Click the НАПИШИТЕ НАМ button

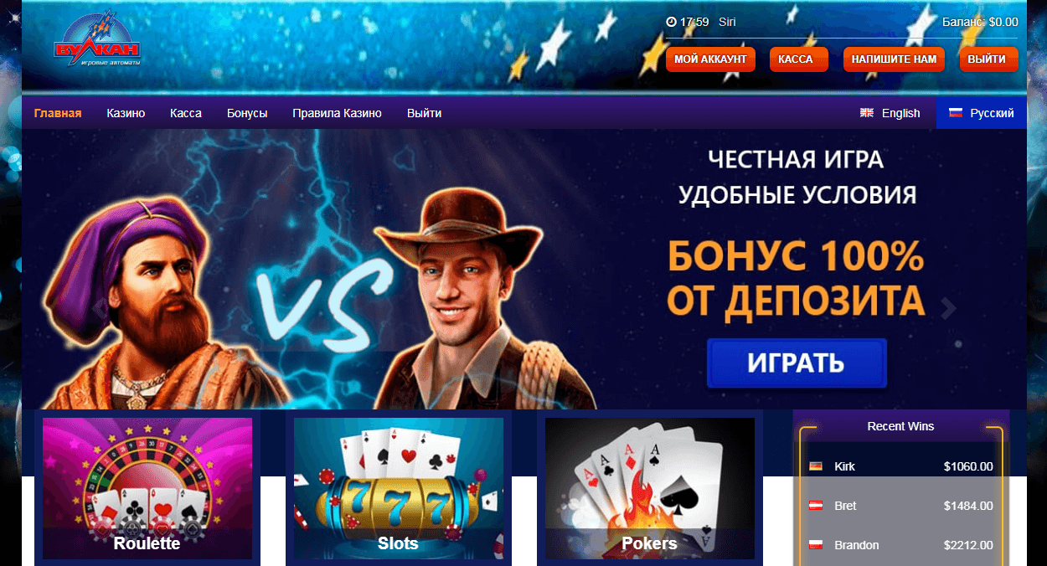(x=894, y=59)
